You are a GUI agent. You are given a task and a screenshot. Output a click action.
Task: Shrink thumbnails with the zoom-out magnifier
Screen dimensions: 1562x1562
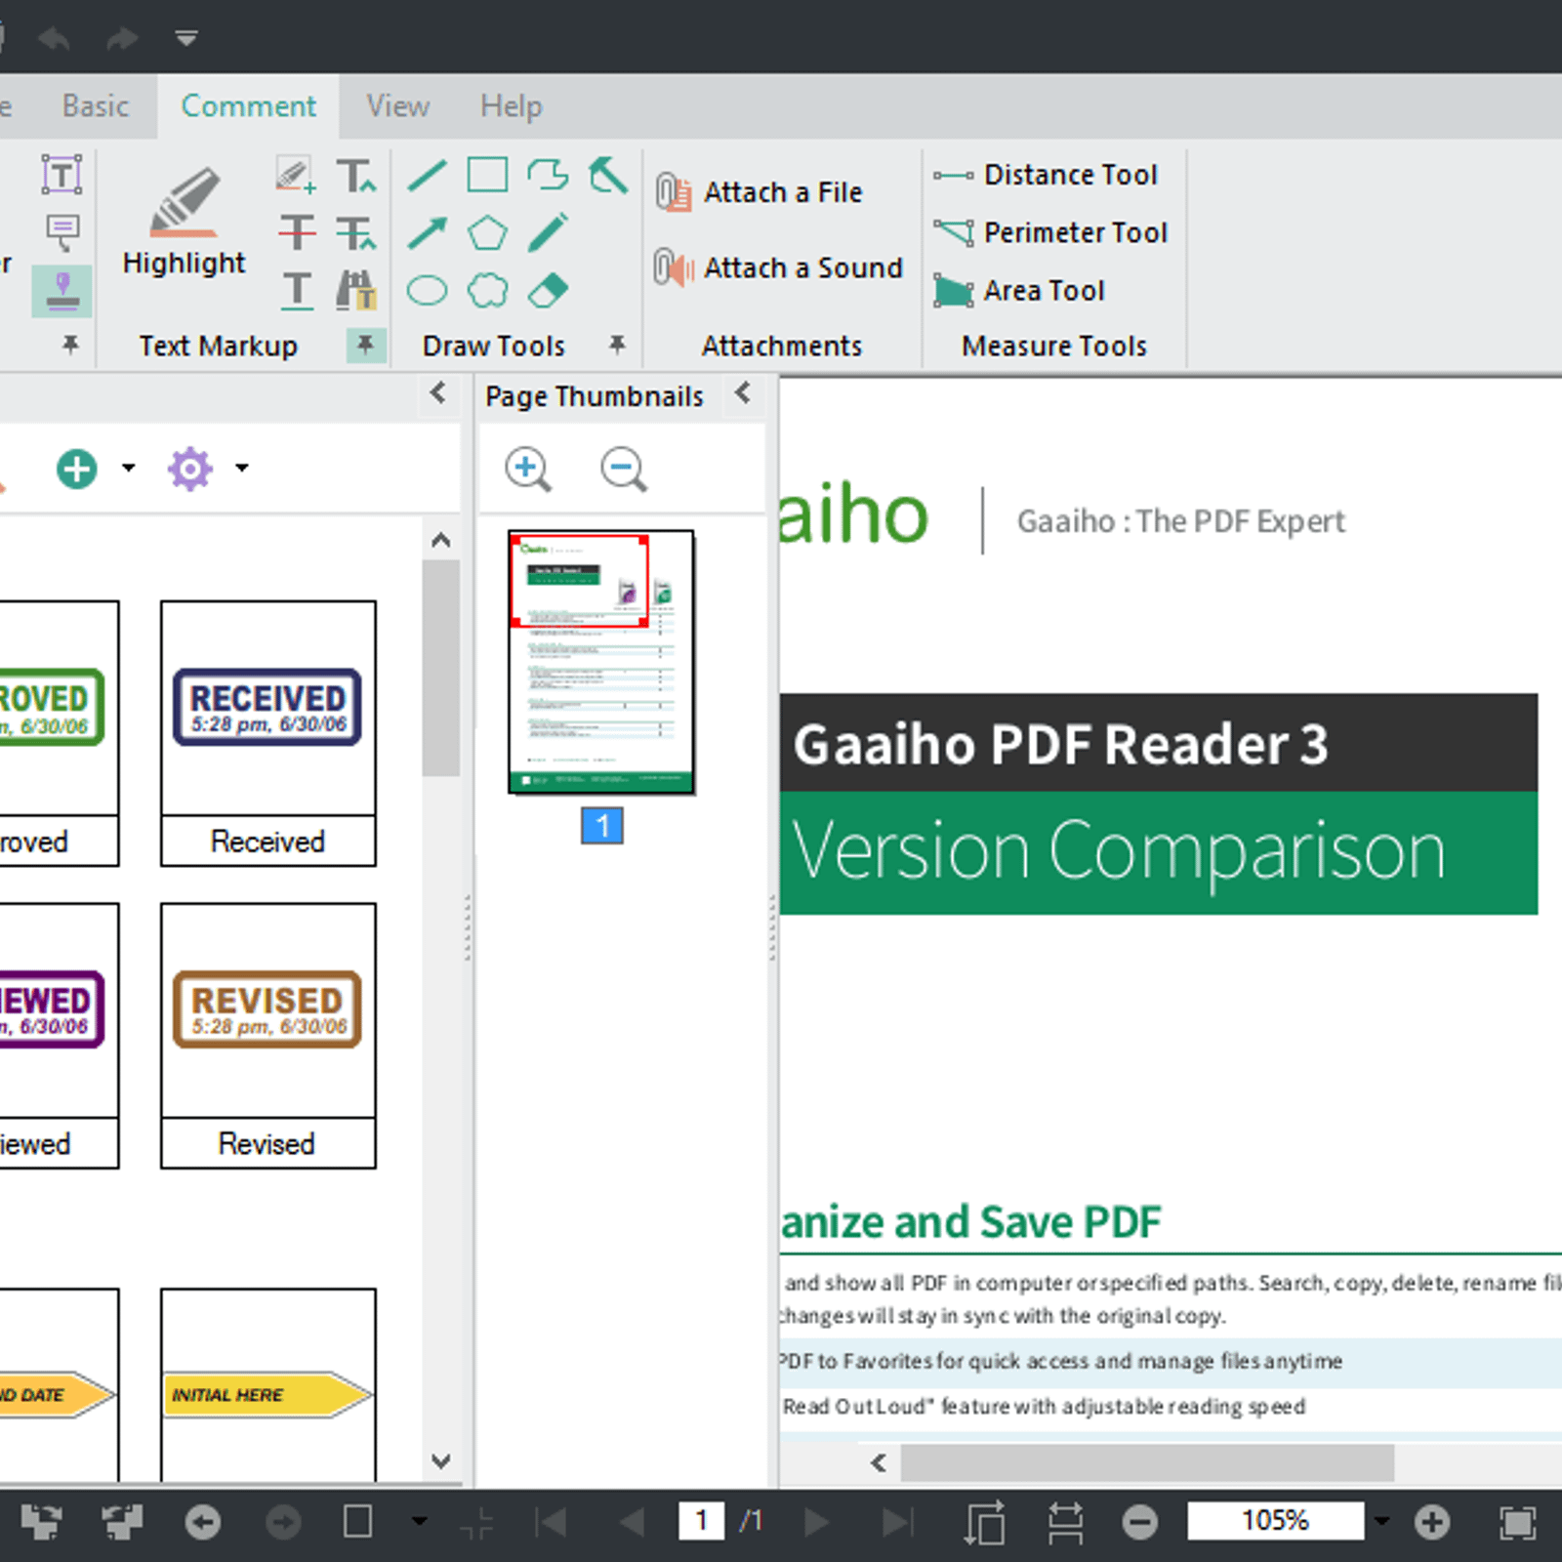(x=623, y=470)
